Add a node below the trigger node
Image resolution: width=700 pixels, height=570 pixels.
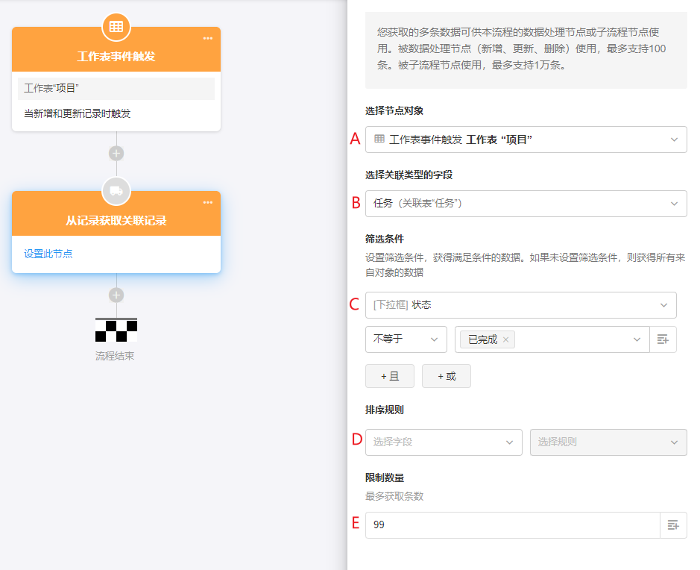point(116,154)
